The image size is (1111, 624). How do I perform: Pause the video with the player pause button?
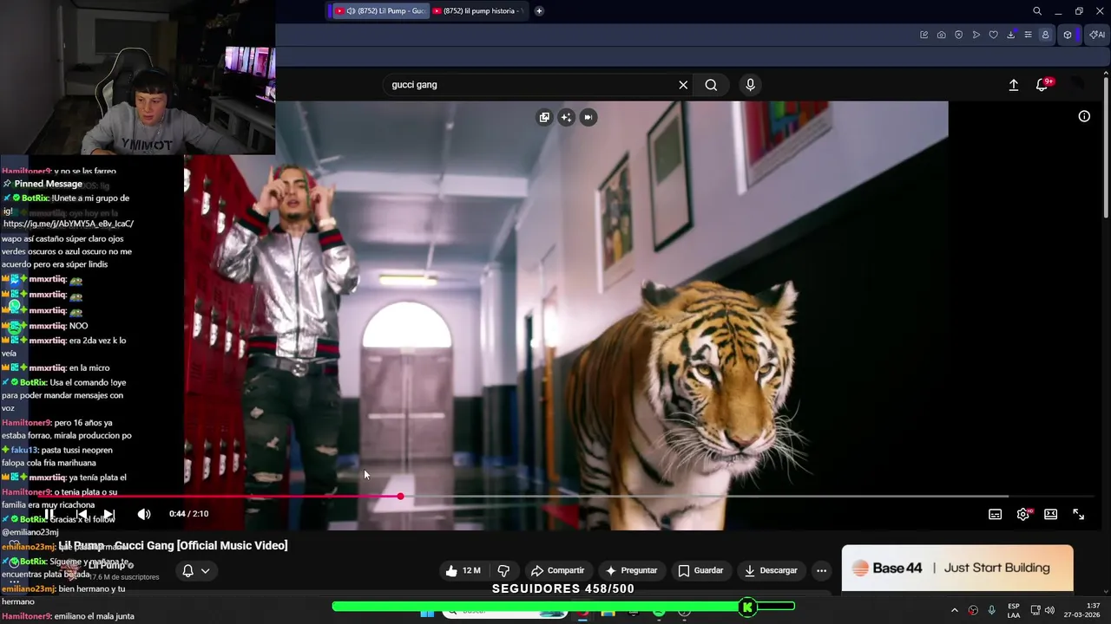click(49, 514)
